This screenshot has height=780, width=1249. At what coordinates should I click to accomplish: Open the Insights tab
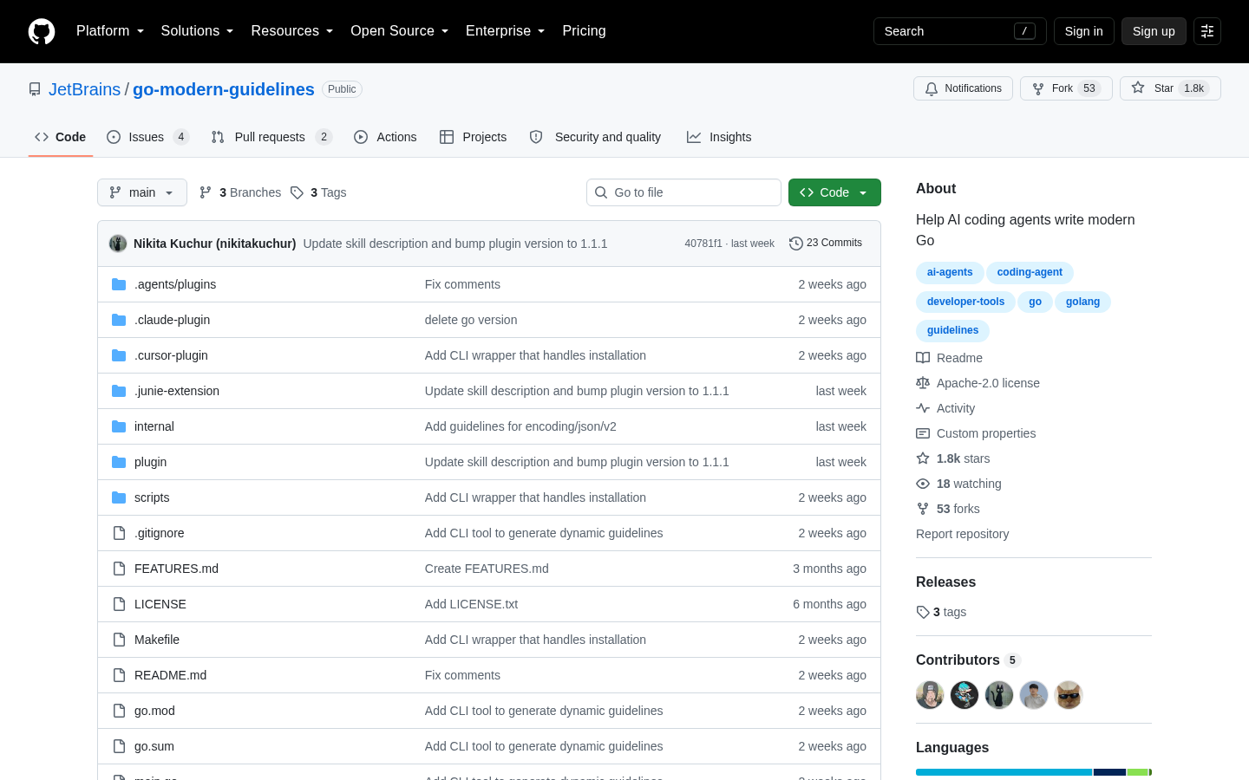coord(719,137)
